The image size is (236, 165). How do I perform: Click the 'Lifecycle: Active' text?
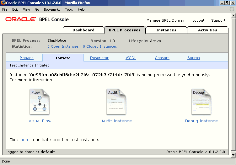tap(145, 41)
